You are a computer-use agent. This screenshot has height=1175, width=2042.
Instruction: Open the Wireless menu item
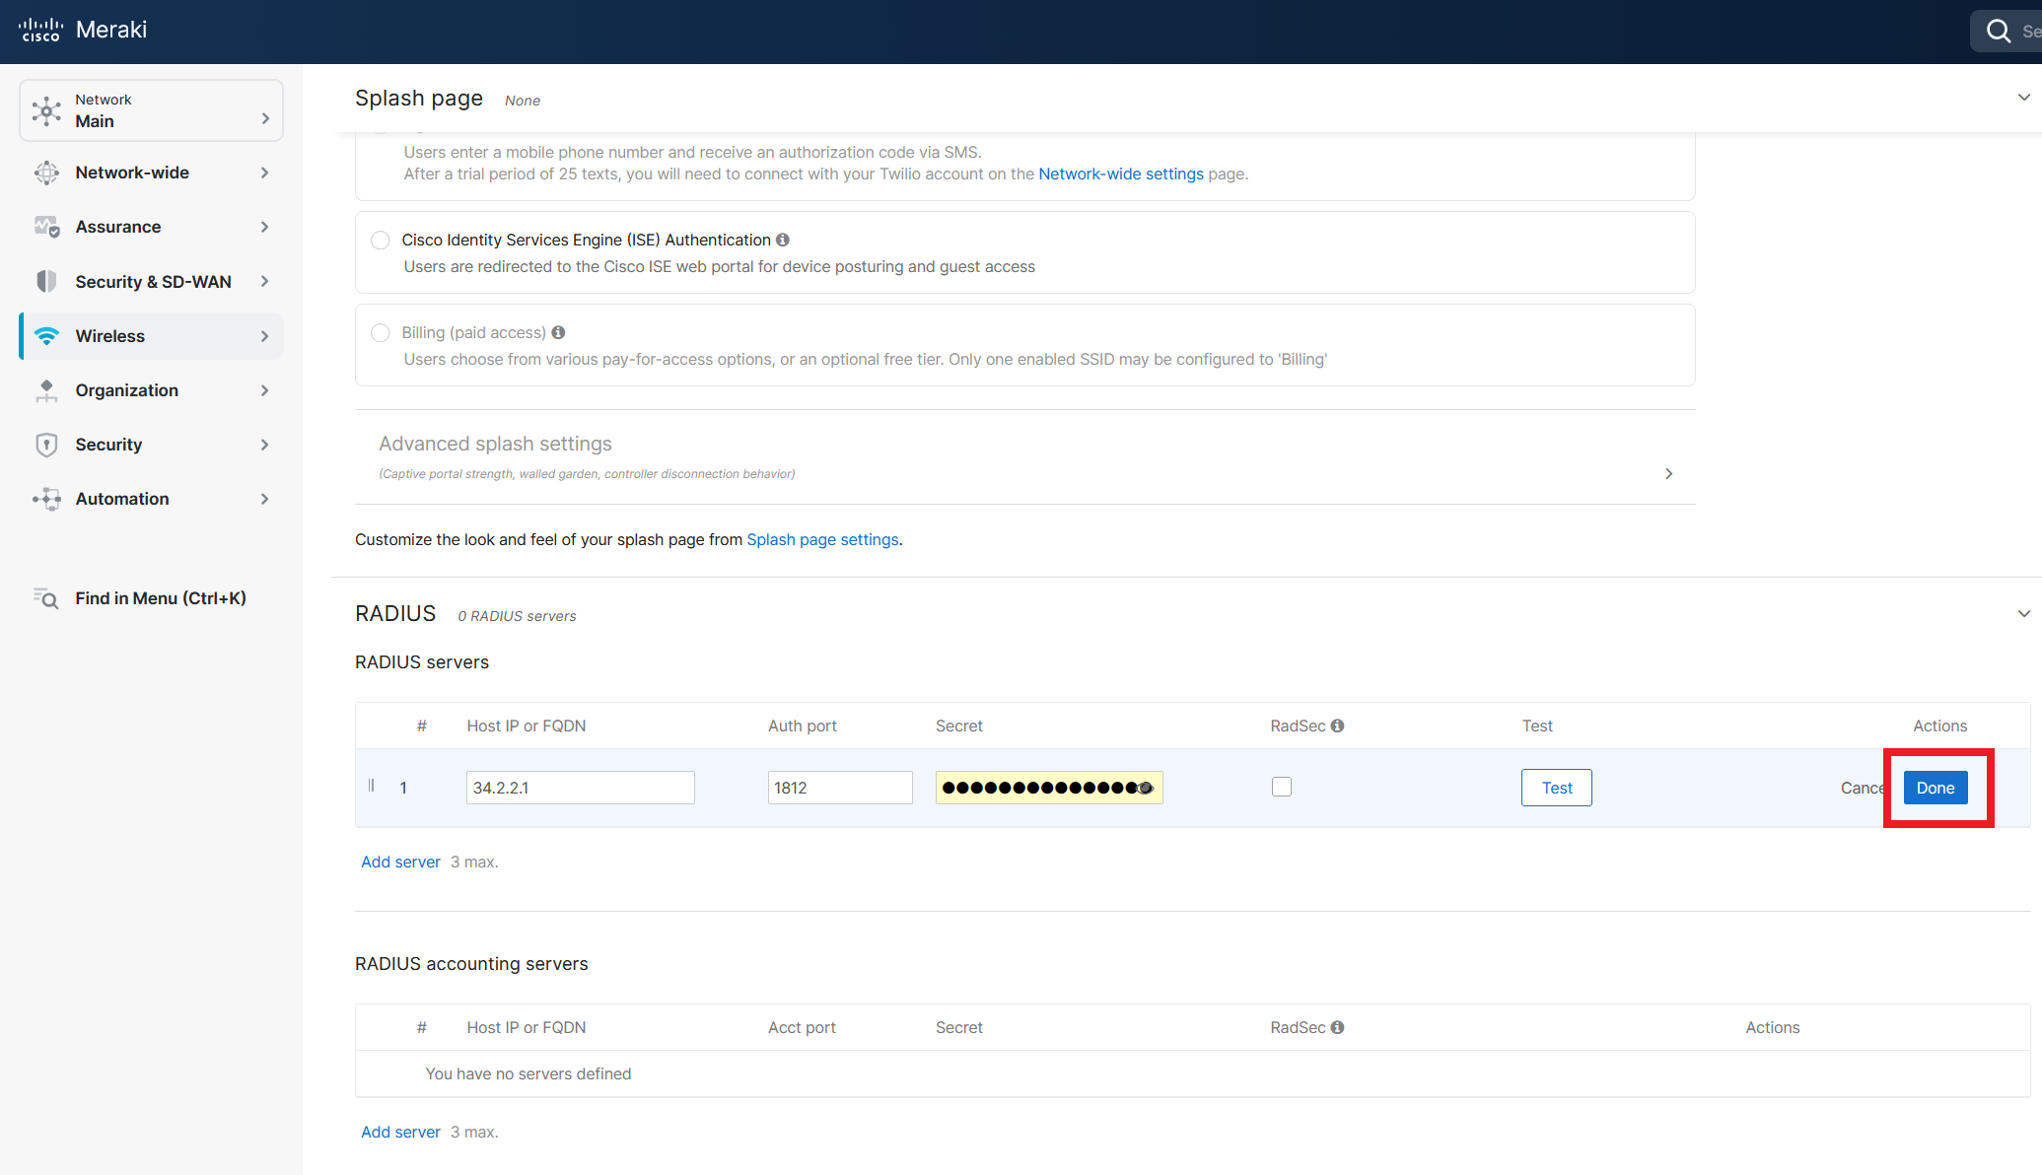pos(151,336)
